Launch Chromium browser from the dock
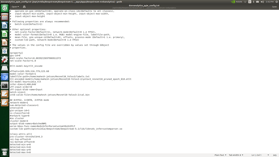 pos(4,77)
